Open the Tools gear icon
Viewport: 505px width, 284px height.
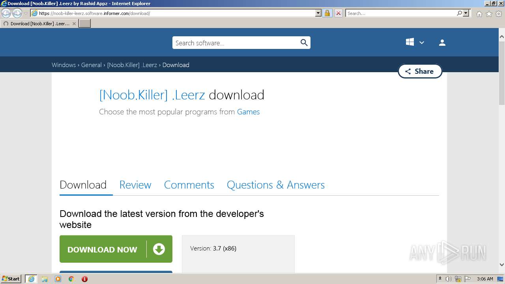pos(499,14)
